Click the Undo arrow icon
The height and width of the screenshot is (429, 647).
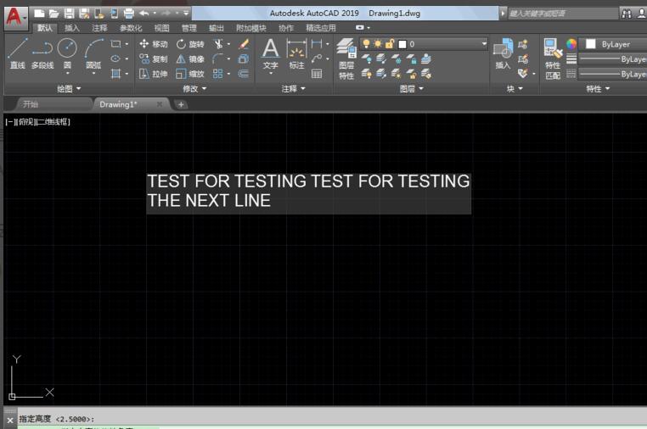[144, 14]
